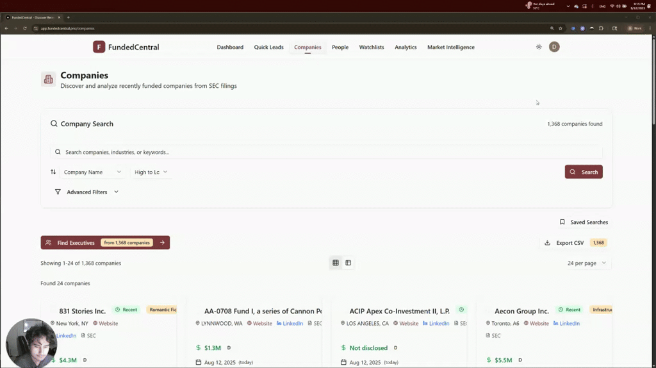
Task: Click Export CSV button
Action: click(576, 243)
